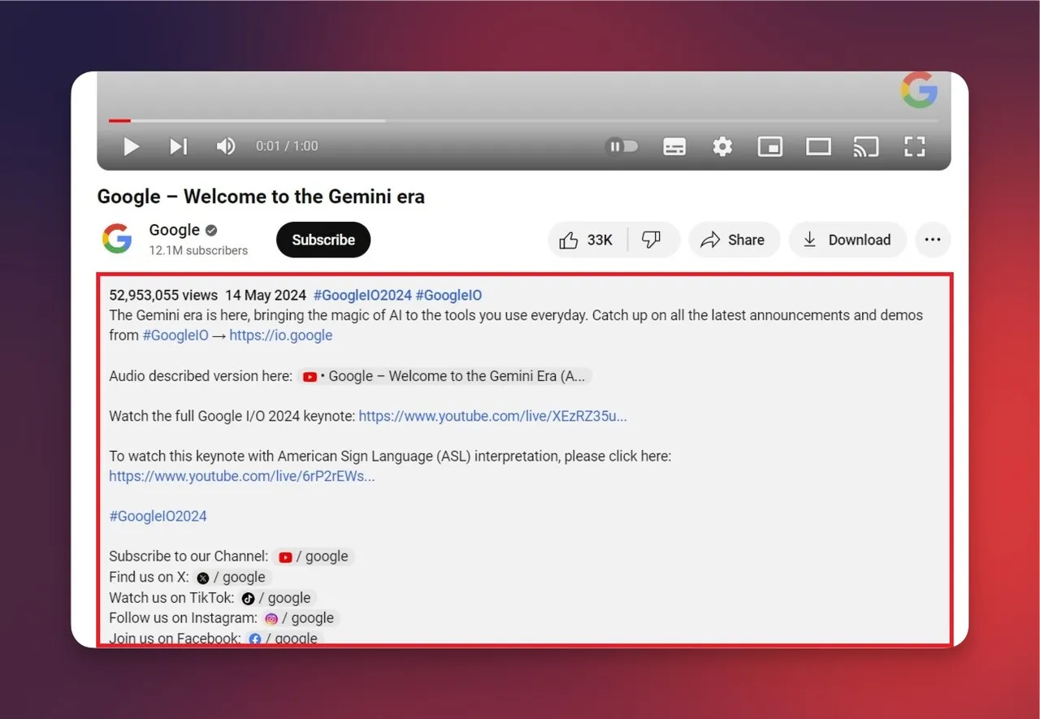Toggle the autoplay switch
Image resolution: width=1040 pixels, height=719 pixels.
click(x=622, y=146)
